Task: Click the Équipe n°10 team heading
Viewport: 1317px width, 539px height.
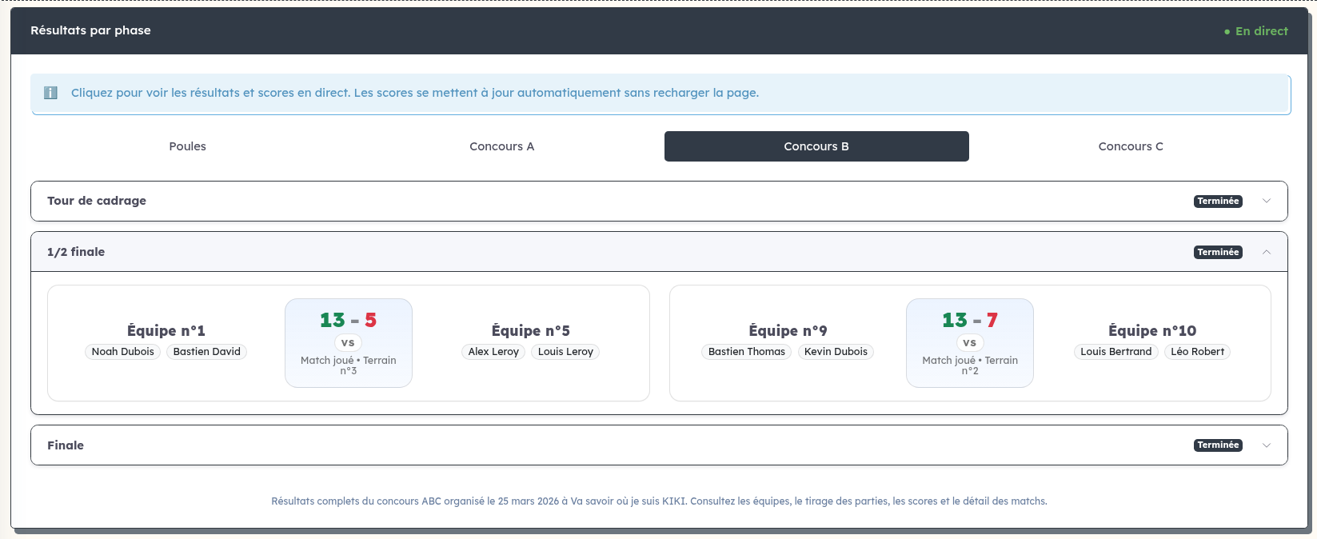Action: (x=1152, y=330)
